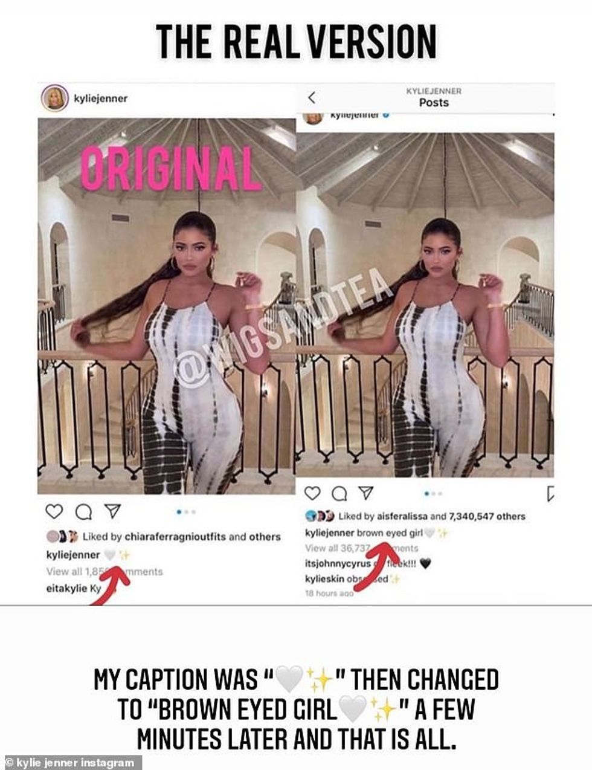Open kyliejenner username in left post header
The image size is (592, 770).
tap(100, 98)
